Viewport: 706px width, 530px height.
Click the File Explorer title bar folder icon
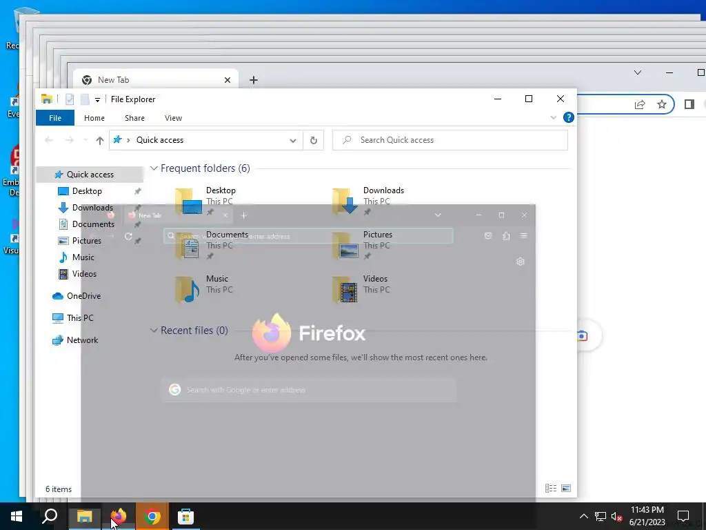point(46,99)
